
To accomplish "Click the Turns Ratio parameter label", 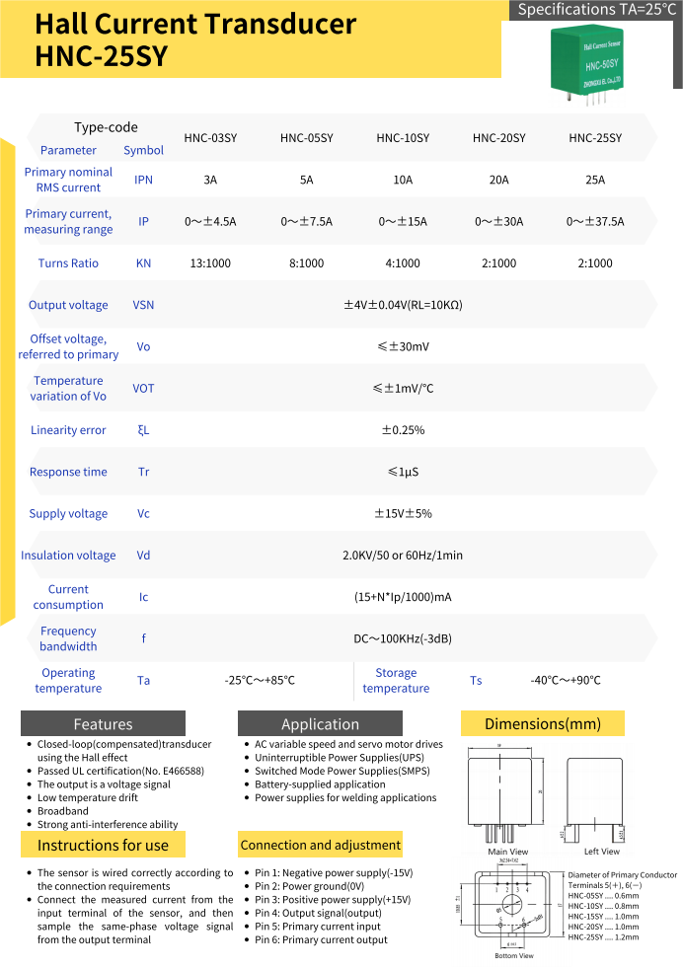I will click(68, 263).
